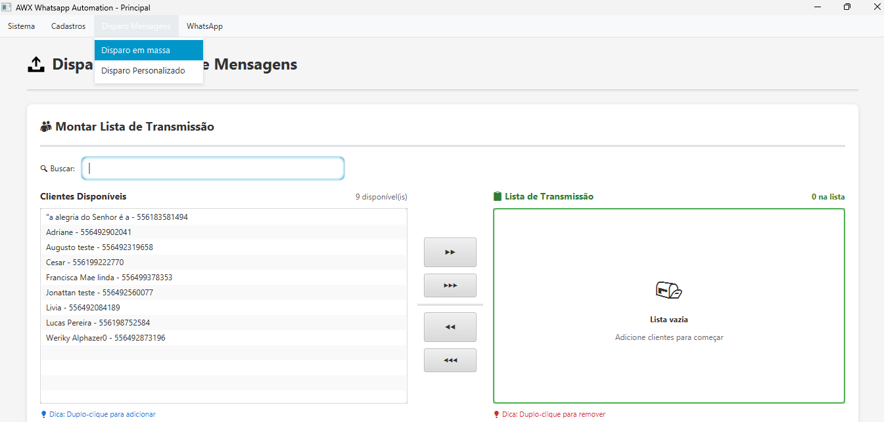Select Weriky Alphazer0 client entry
The height and width of the screenshot is (422, 884).
click(x=106, y=338)
